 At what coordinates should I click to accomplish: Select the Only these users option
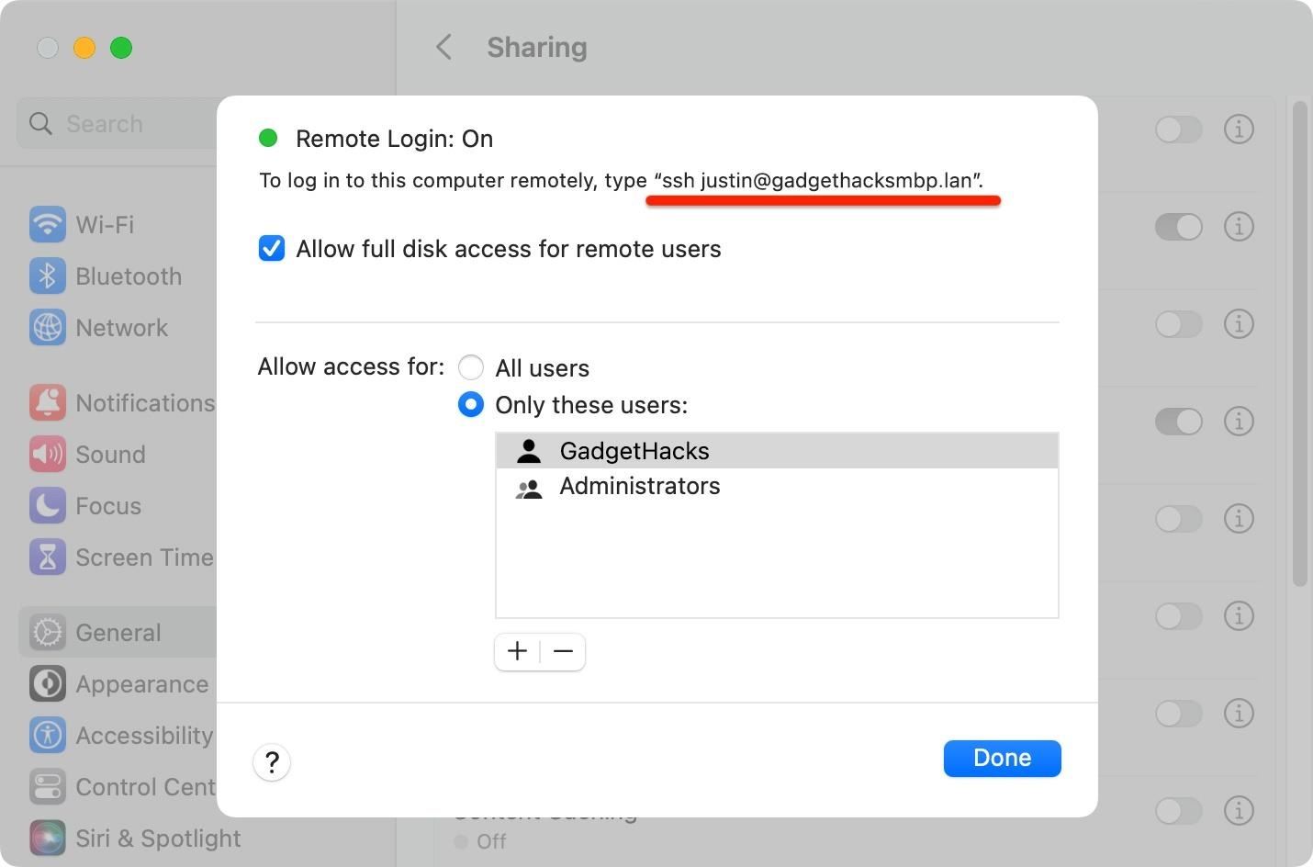[471, 404]
